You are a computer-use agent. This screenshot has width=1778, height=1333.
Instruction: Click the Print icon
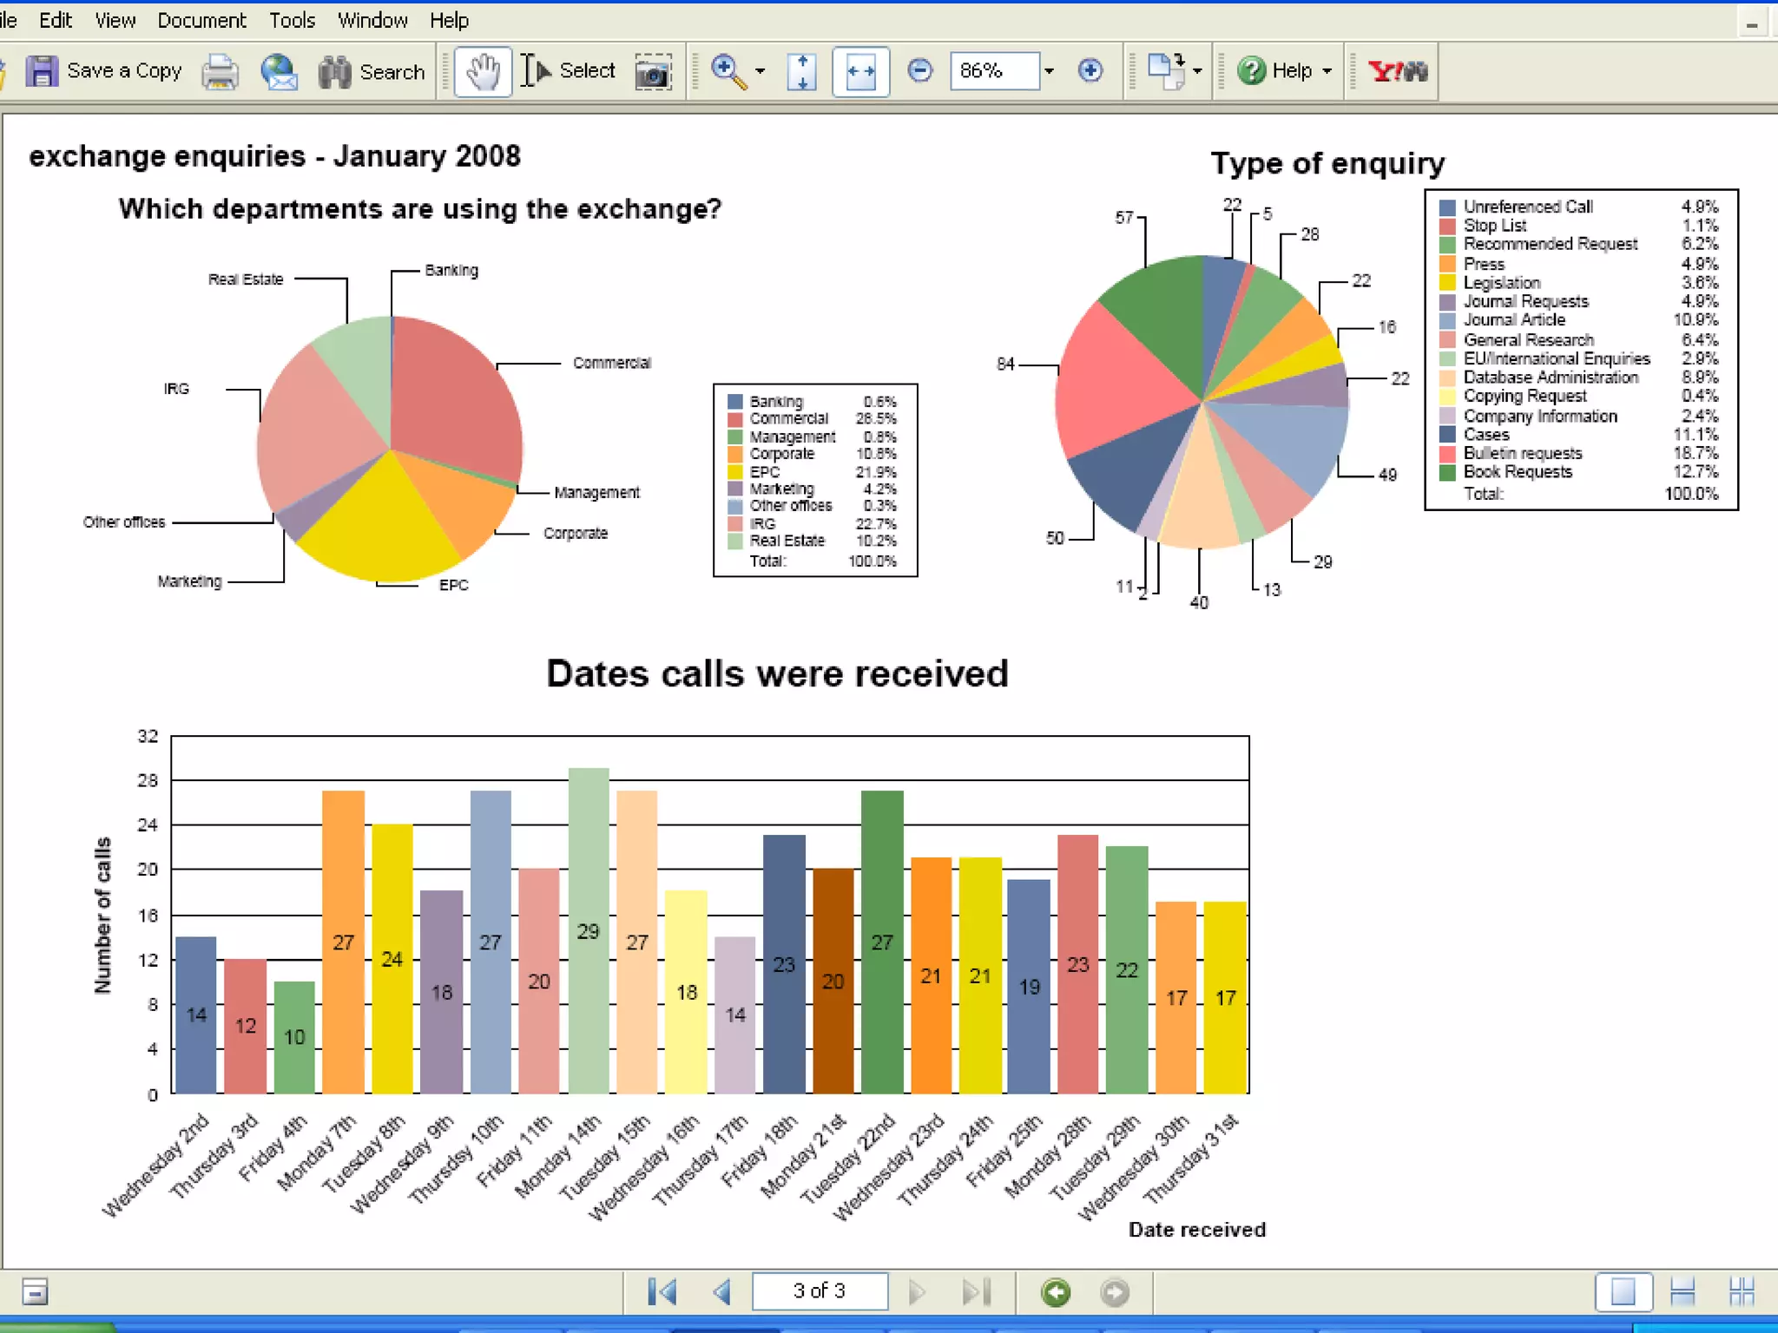[x=220, y=71]
